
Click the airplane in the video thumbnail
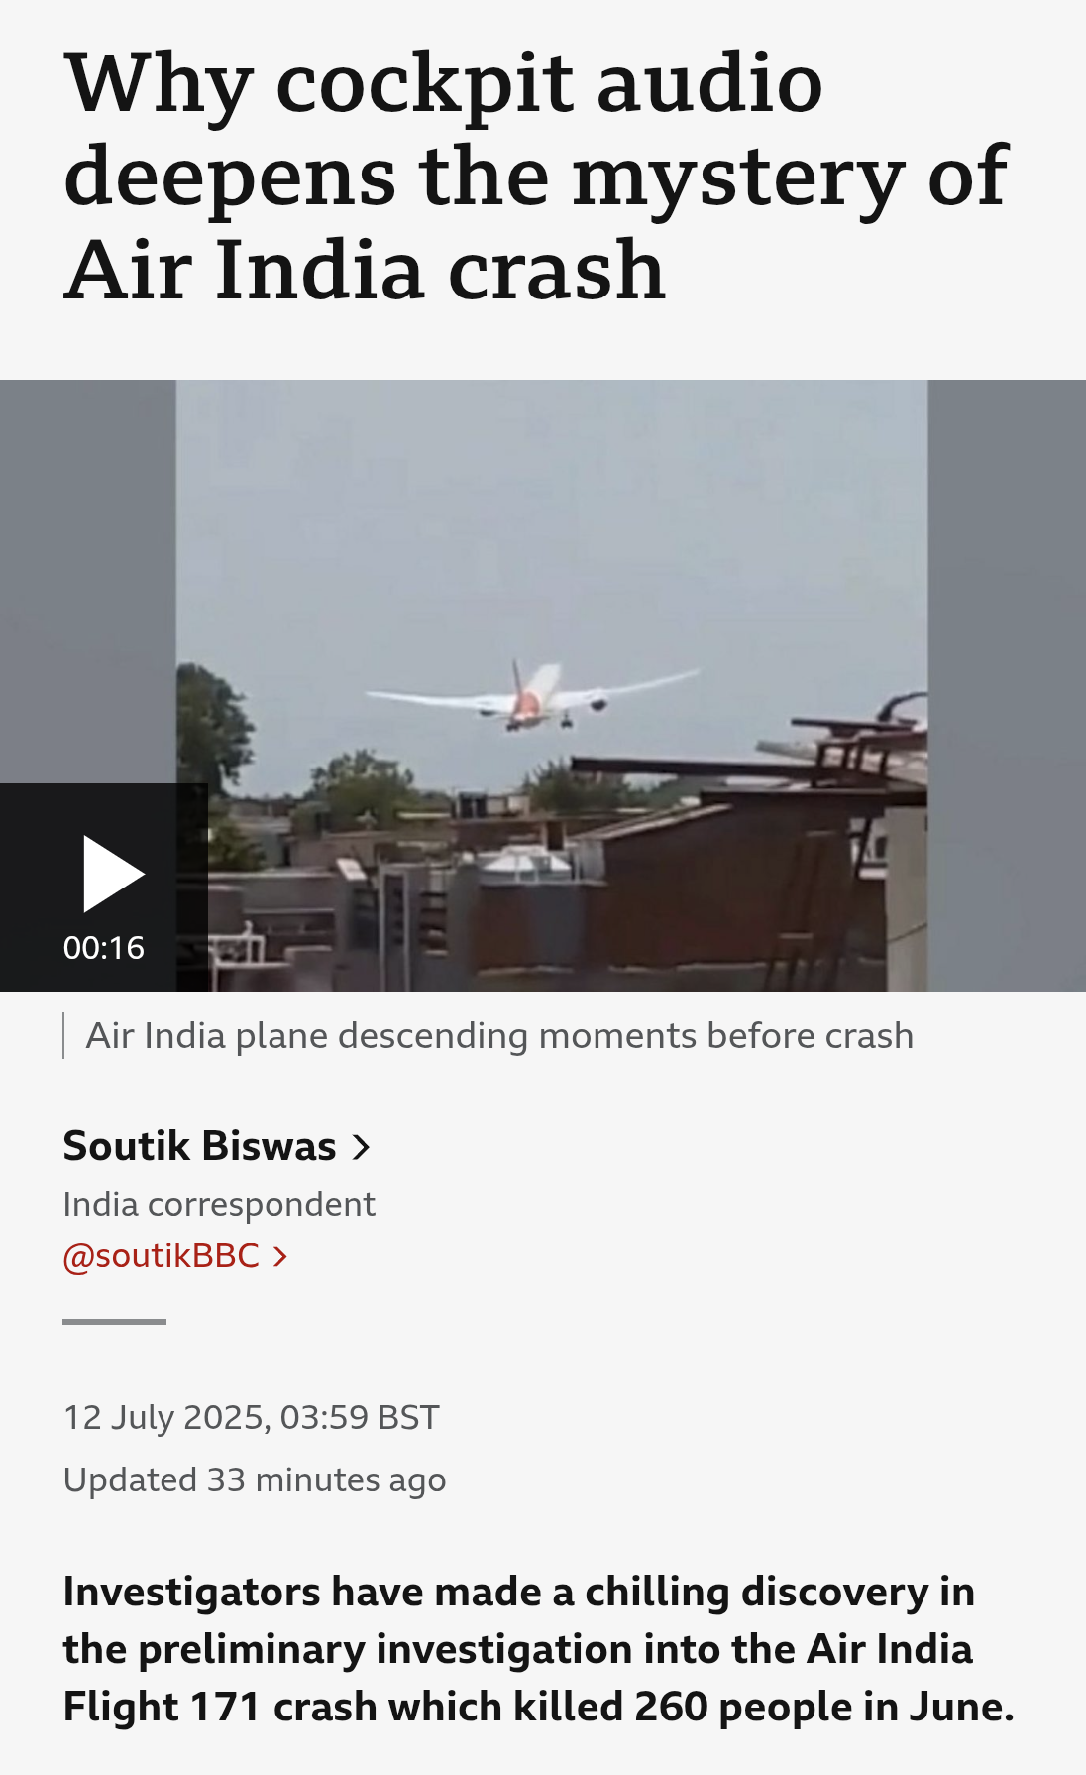533,695
